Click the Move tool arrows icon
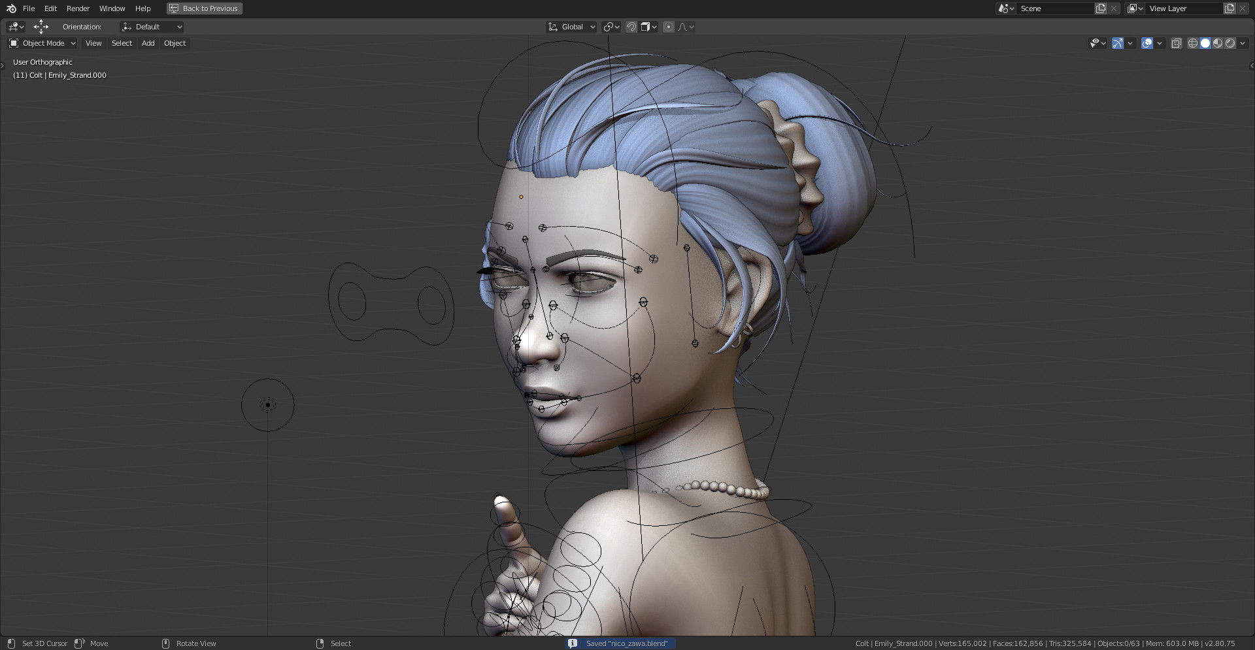The image size is (1255, 650). [x=41, y=27]
